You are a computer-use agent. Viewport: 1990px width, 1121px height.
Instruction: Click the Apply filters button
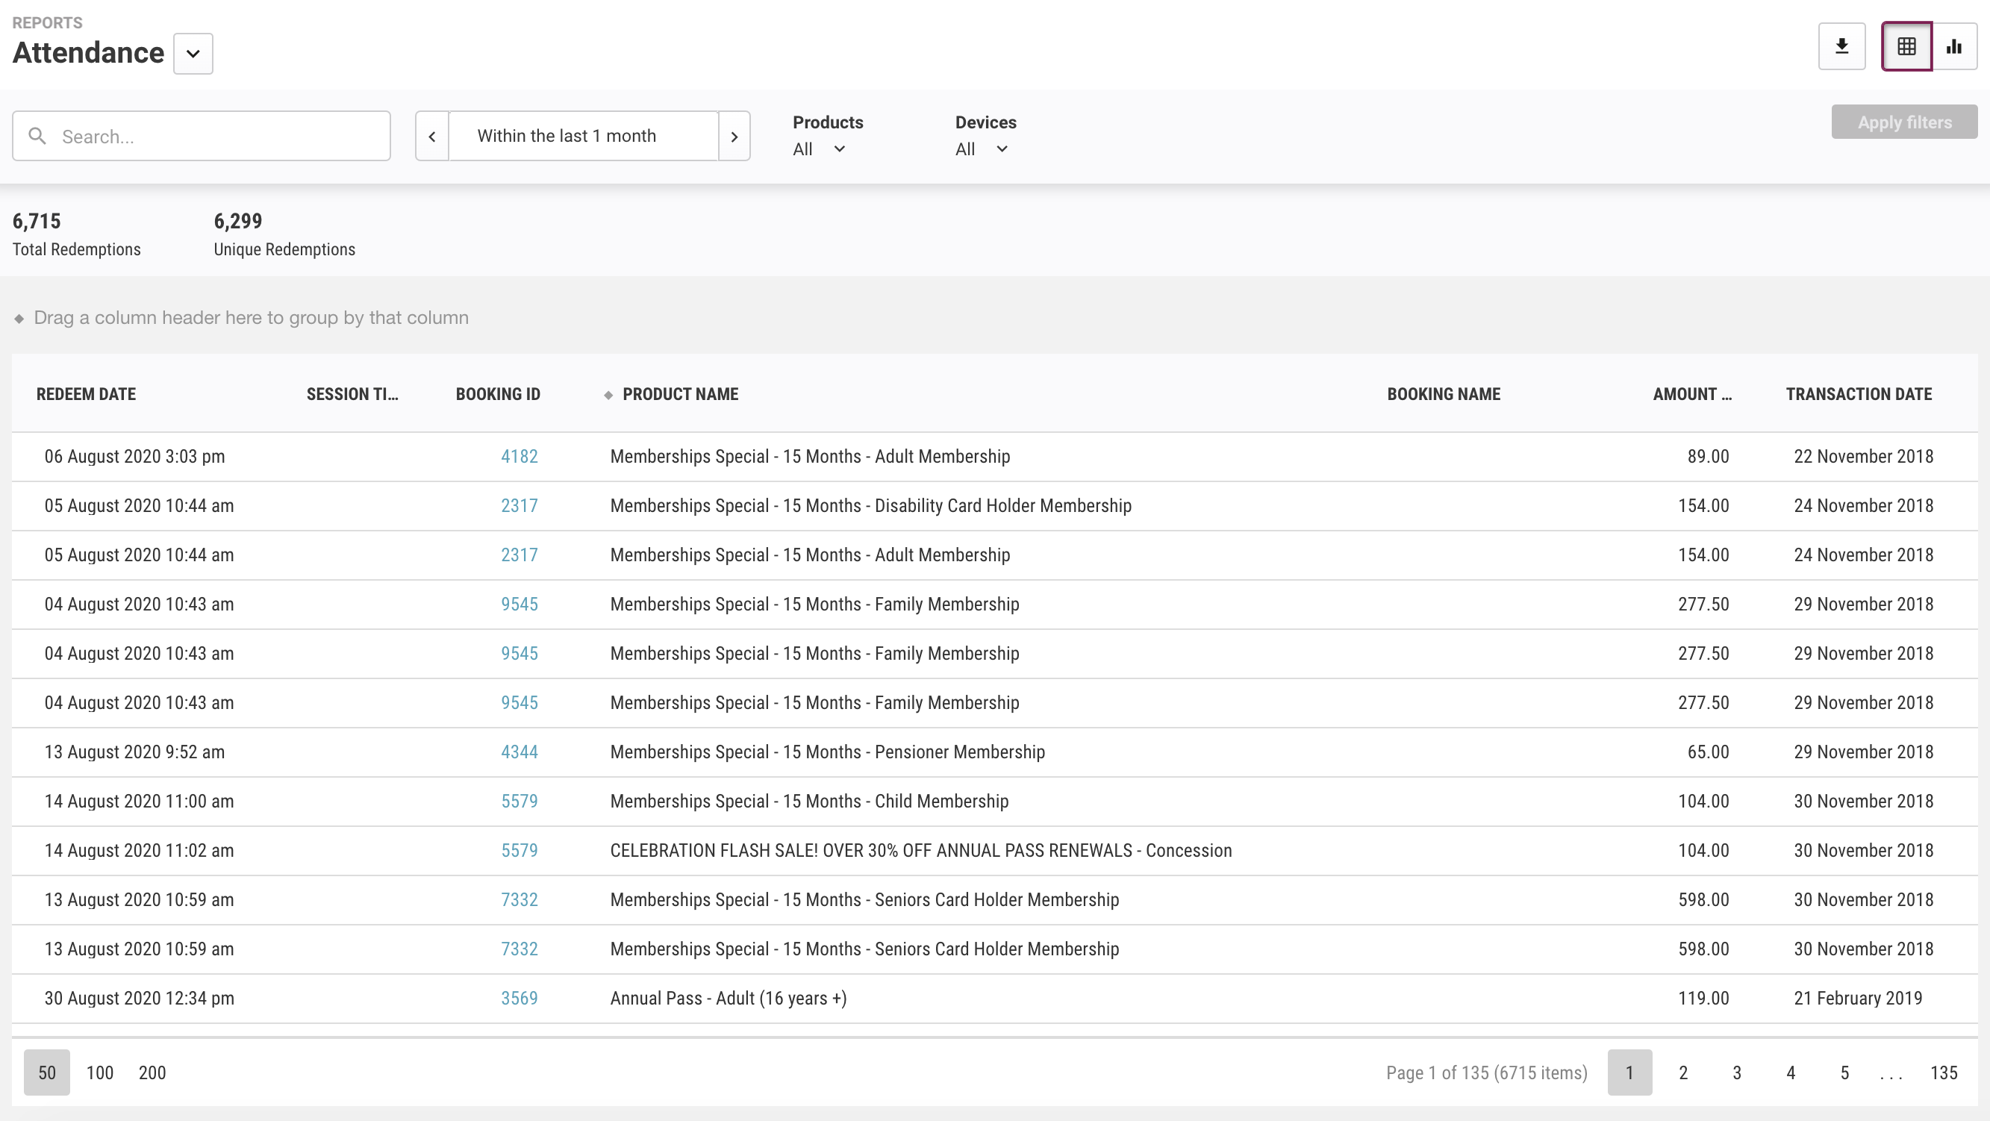click(x=1904, y=122)
